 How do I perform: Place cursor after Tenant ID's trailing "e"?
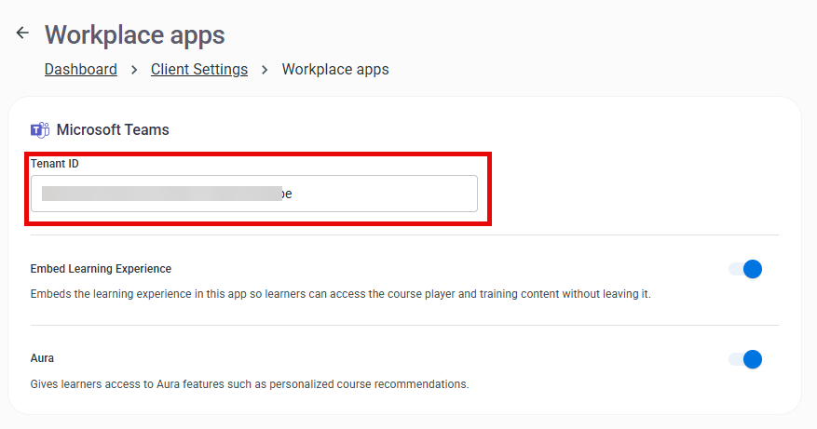tap(293, 194)
